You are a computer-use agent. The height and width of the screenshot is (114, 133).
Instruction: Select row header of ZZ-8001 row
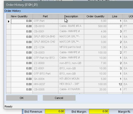9,69
